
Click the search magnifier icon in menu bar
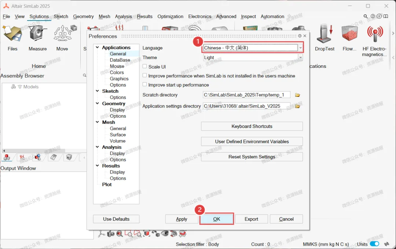(x=366, y=17)
